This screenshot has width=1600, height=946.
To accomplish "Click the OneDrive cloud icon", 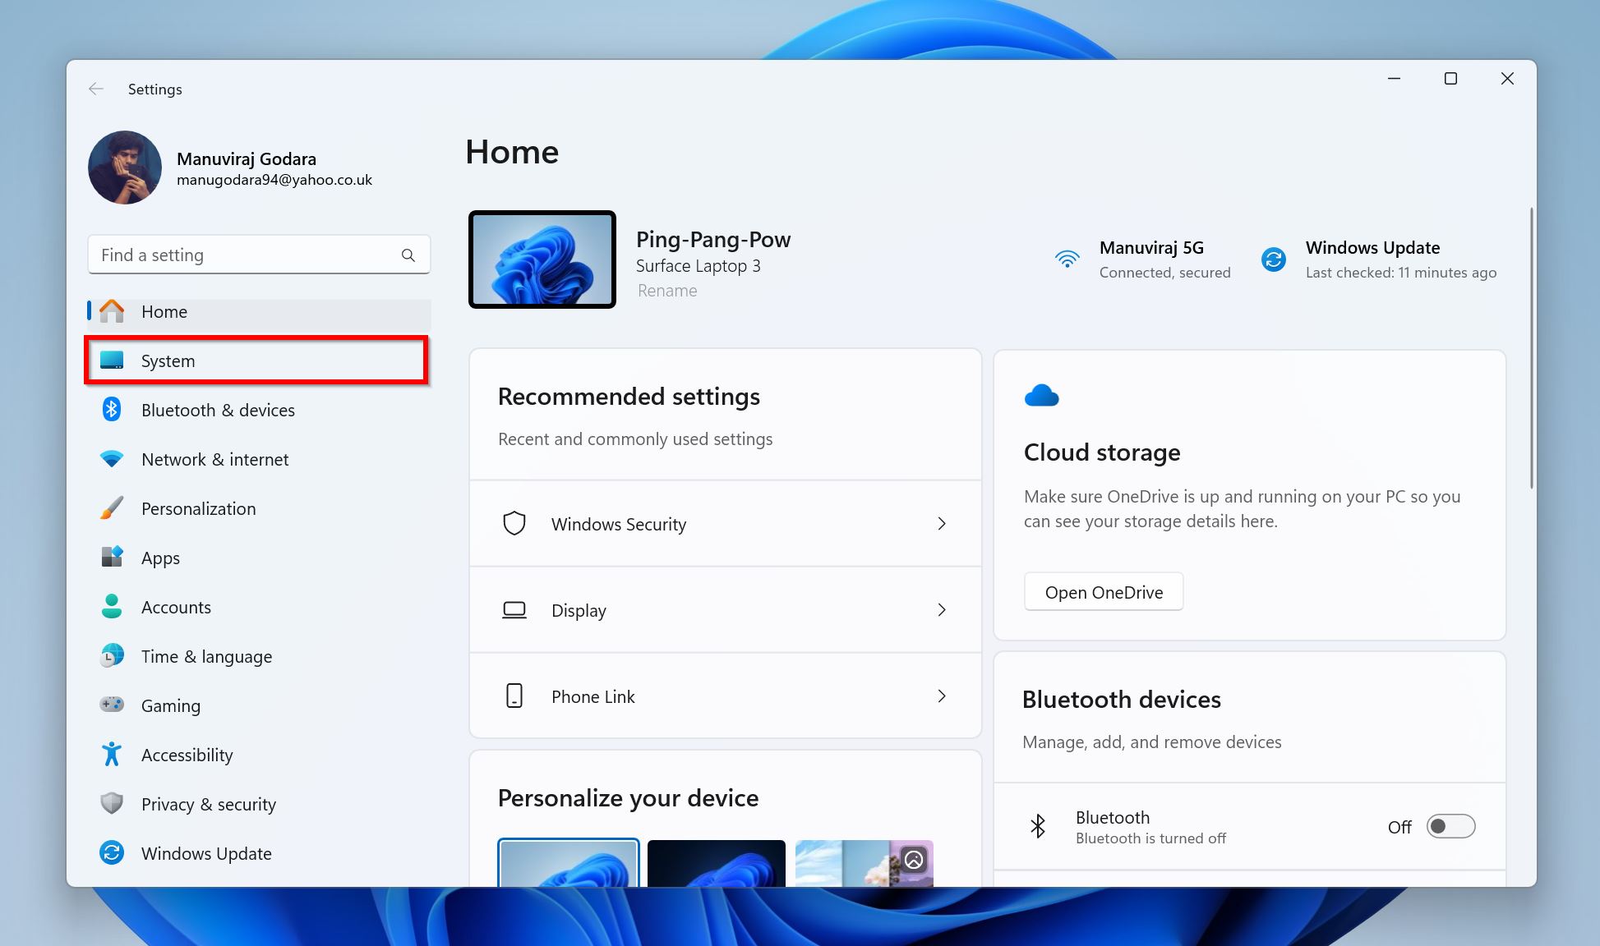I will pyautogui.click(x=1041, y=397).
